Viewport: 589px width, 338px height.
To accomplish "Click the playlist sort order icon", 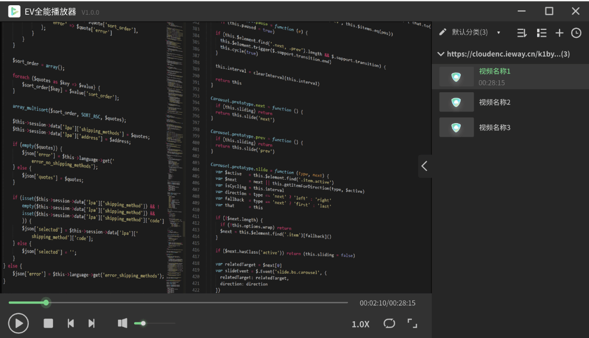I will click(x=522, y=33).
